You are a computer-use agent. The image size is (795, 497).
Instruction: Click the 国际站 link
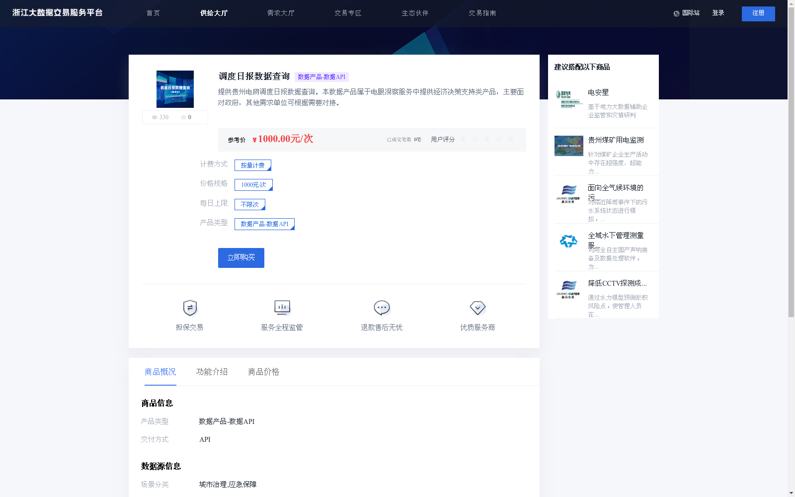click(691, 13)
